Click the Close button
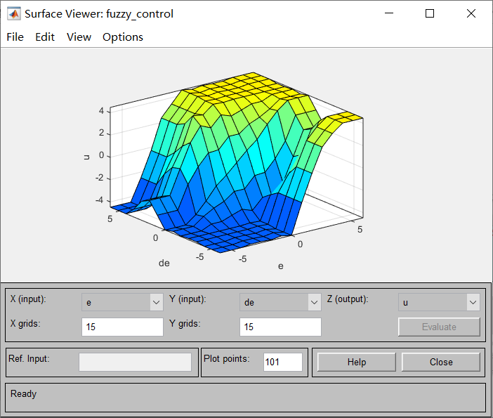The height and width of the screenshot is (418, 493). 441,362
